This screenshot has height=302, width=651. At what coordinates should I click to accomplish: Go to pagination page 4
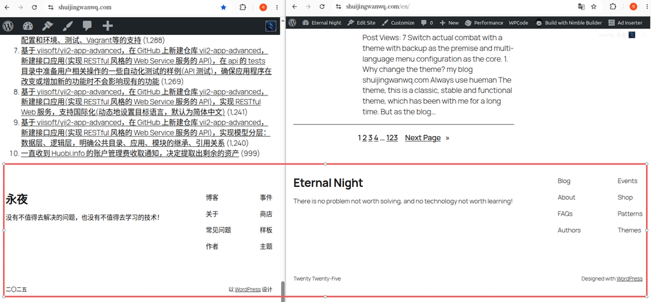(x=376, y=138)
